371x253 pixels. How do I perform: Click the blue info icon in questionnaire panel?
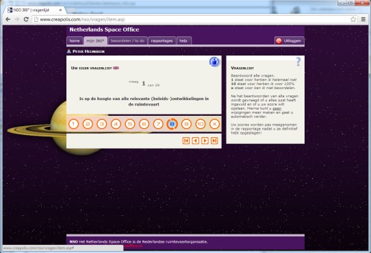pyautogui.click(x=215, y=62)
